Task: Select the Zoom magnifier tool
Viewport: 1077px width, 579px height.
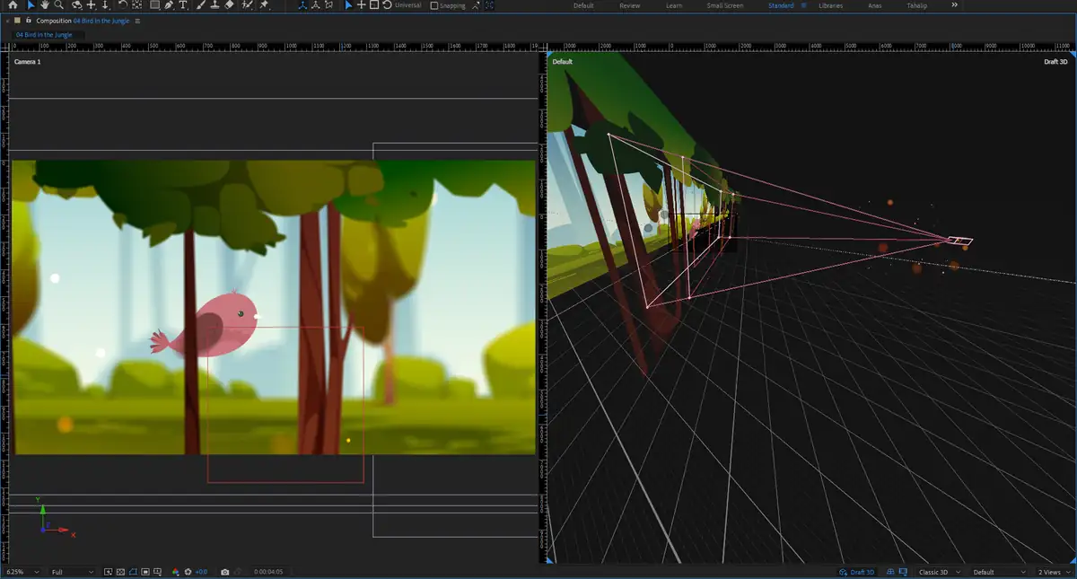Action: tap(59, 5)
